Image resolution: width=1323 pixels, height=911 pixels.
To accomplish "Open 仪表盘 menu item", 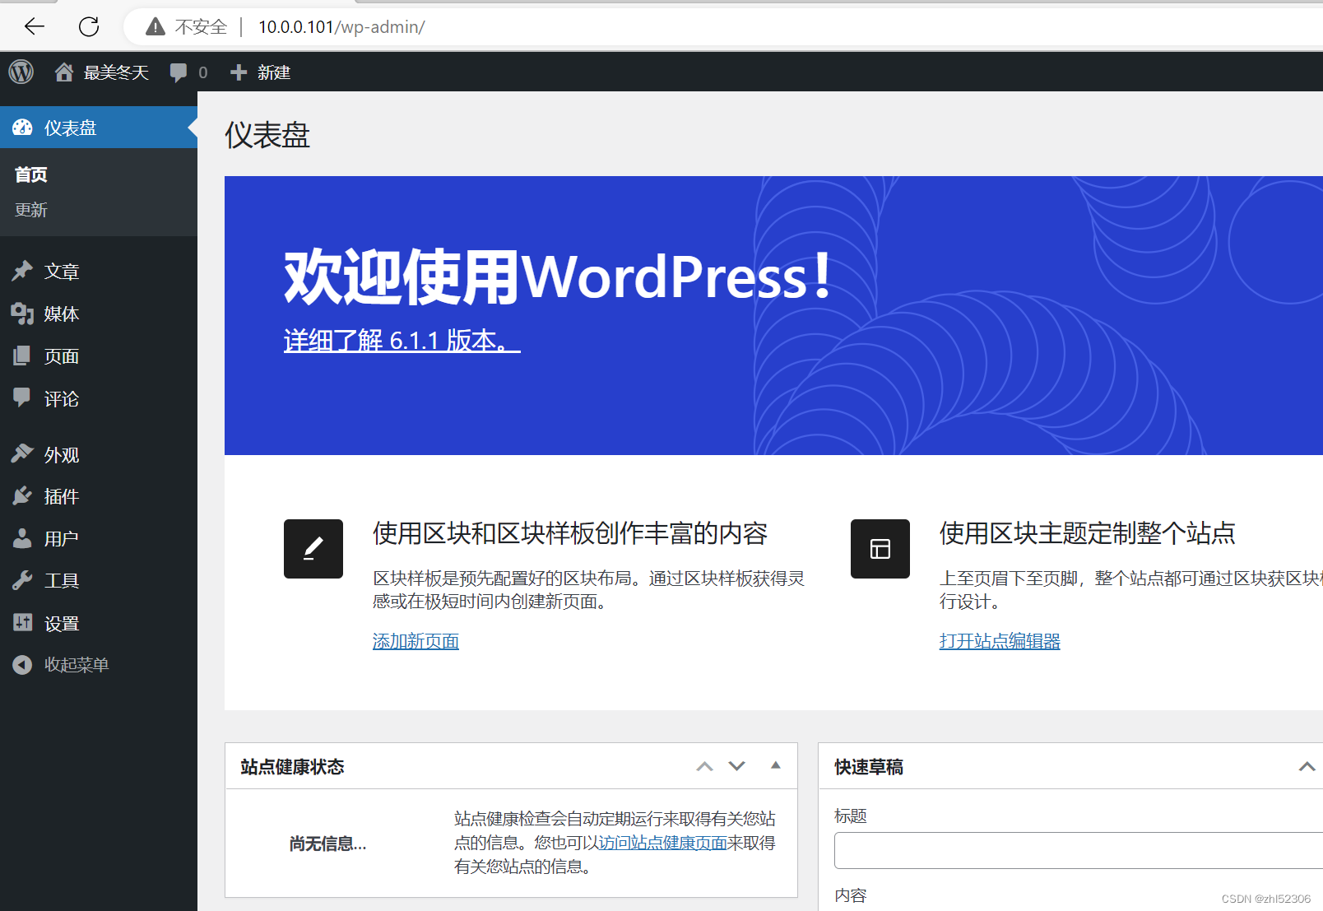I will (x=99, y=128).
